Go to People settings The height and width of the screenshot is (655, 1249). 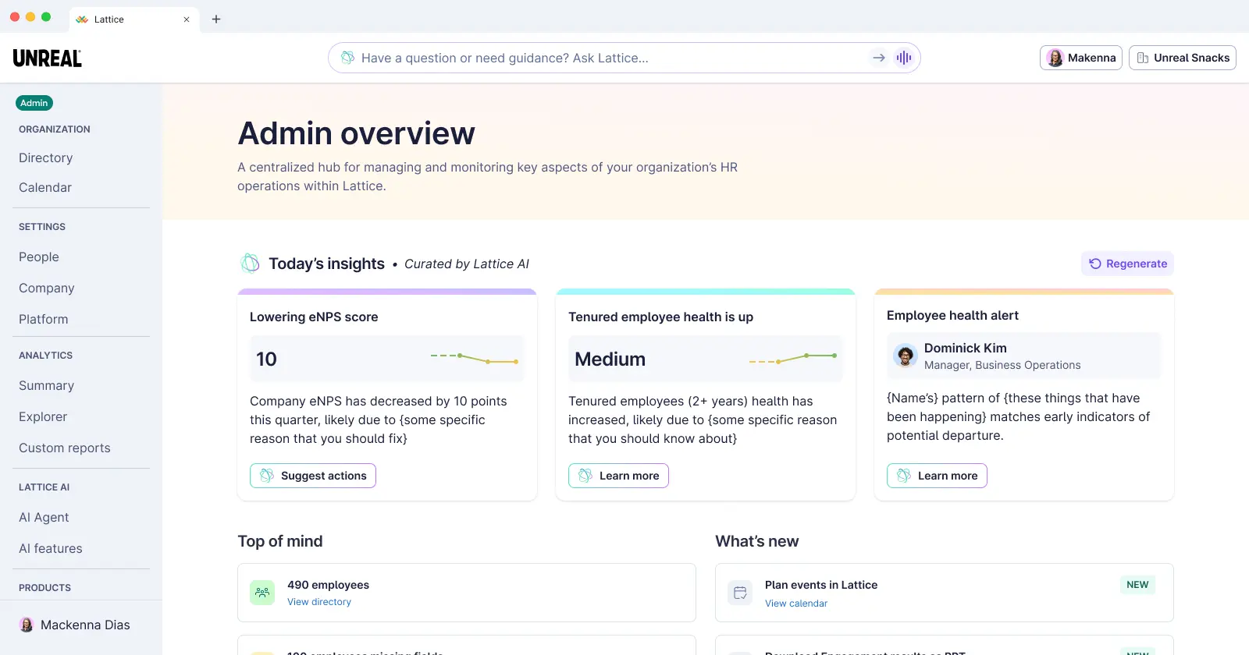tap(39, 257)
